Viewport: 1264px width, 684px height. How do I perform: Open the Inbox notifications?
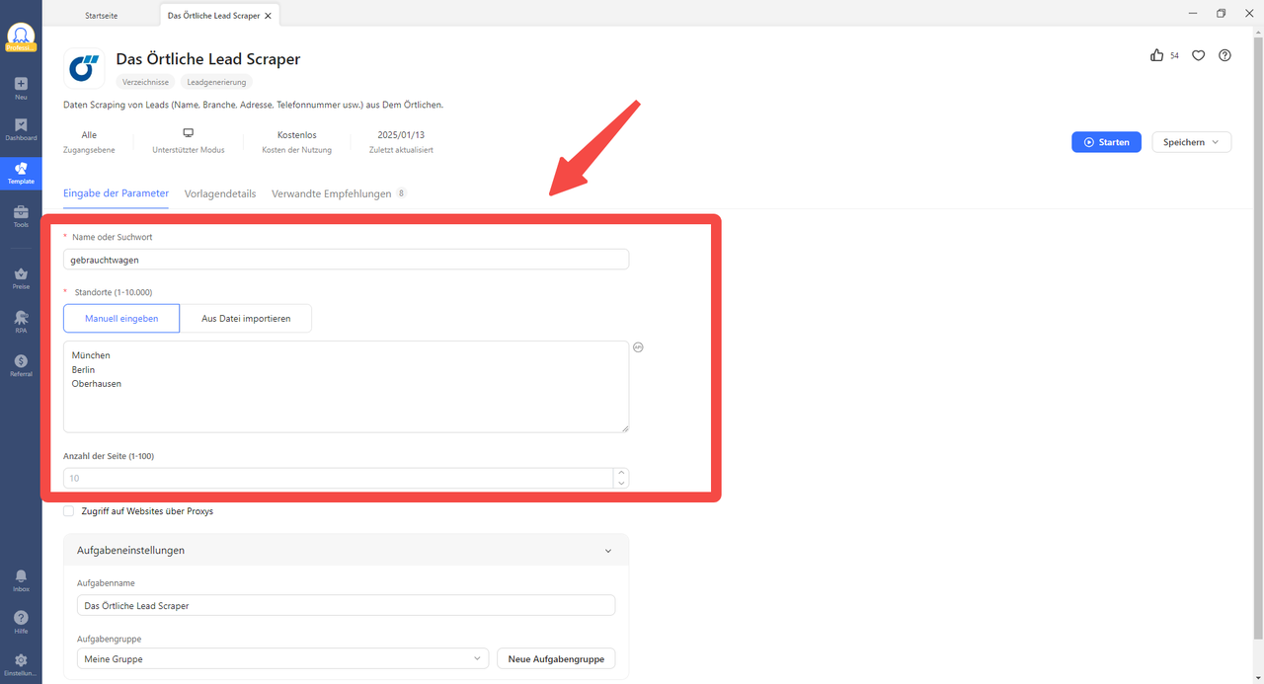[21, 580]
